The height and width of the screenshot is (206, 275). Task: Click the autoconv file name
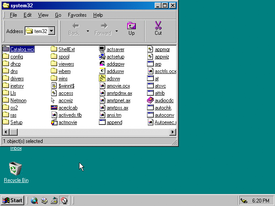[x=164, y=115]
